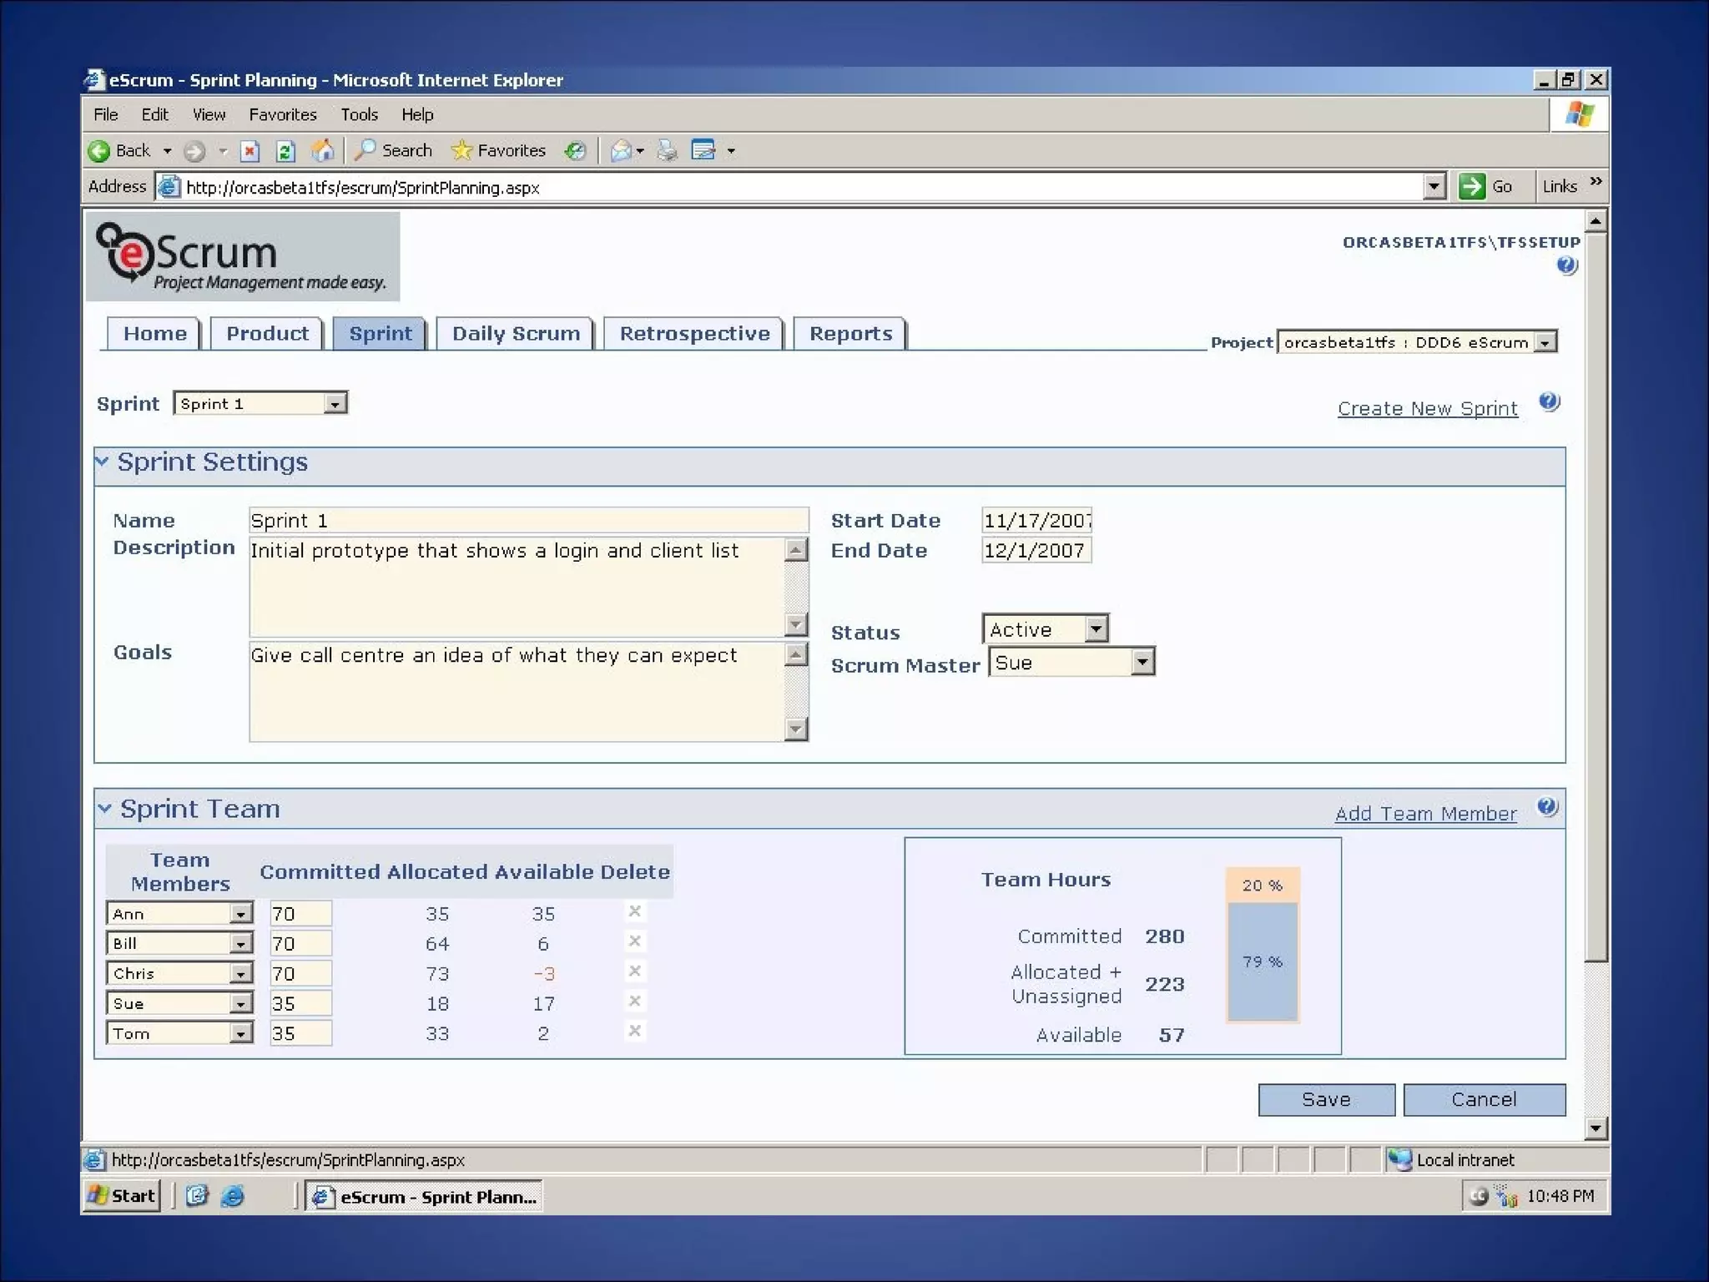The height and width of the screenshot is (1282, 1709).
Task: Open the Mail toolbar icon
Action: (x=621, y=150)
